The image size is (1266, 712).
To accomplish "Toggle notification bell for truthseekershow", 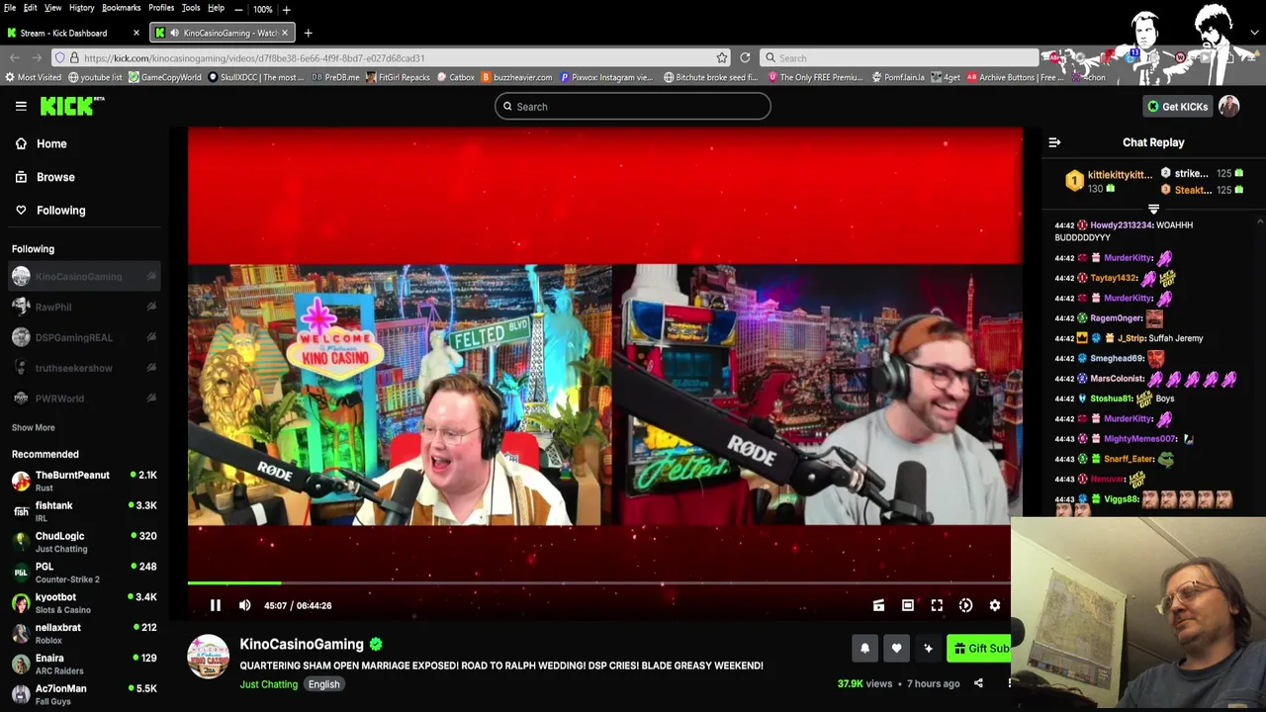I will [151, 368].
